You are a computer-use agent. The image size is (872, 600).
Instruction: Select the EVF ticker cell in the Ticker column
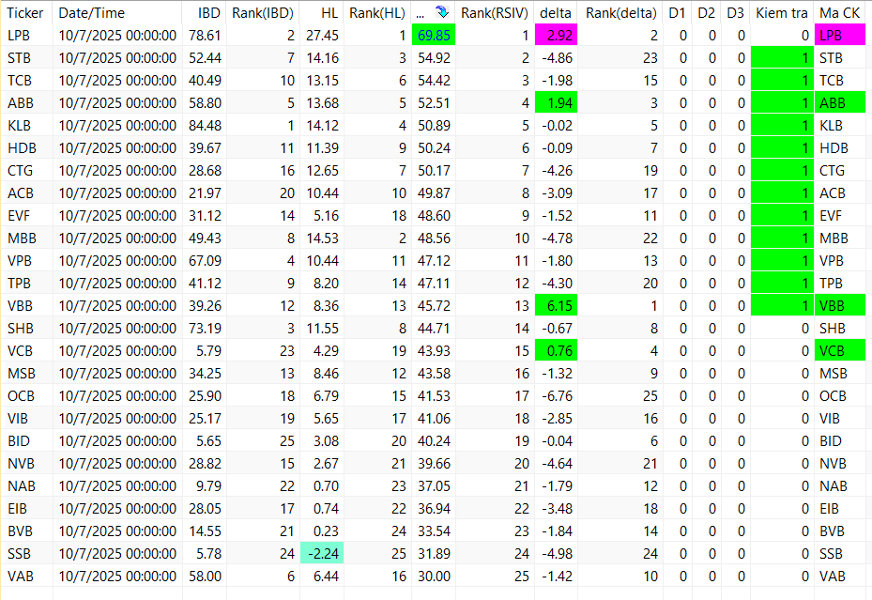click(26, 216)
